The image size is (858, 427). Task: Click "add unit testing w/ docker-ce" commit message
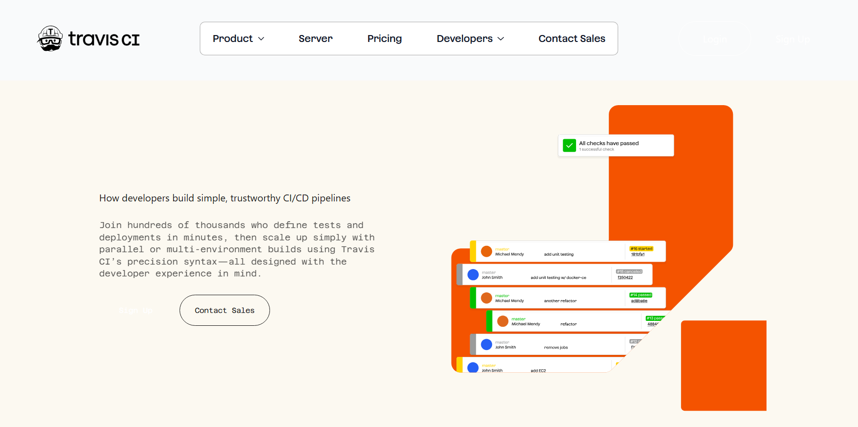click(558, 277)
